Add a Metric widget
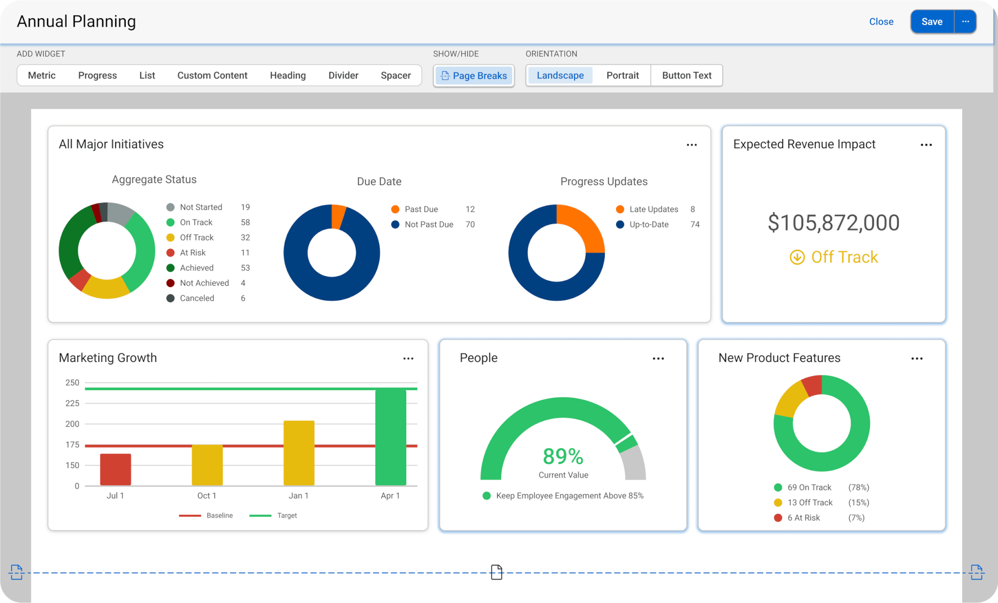Screen dimensions: 998x603 click(40, 75)
